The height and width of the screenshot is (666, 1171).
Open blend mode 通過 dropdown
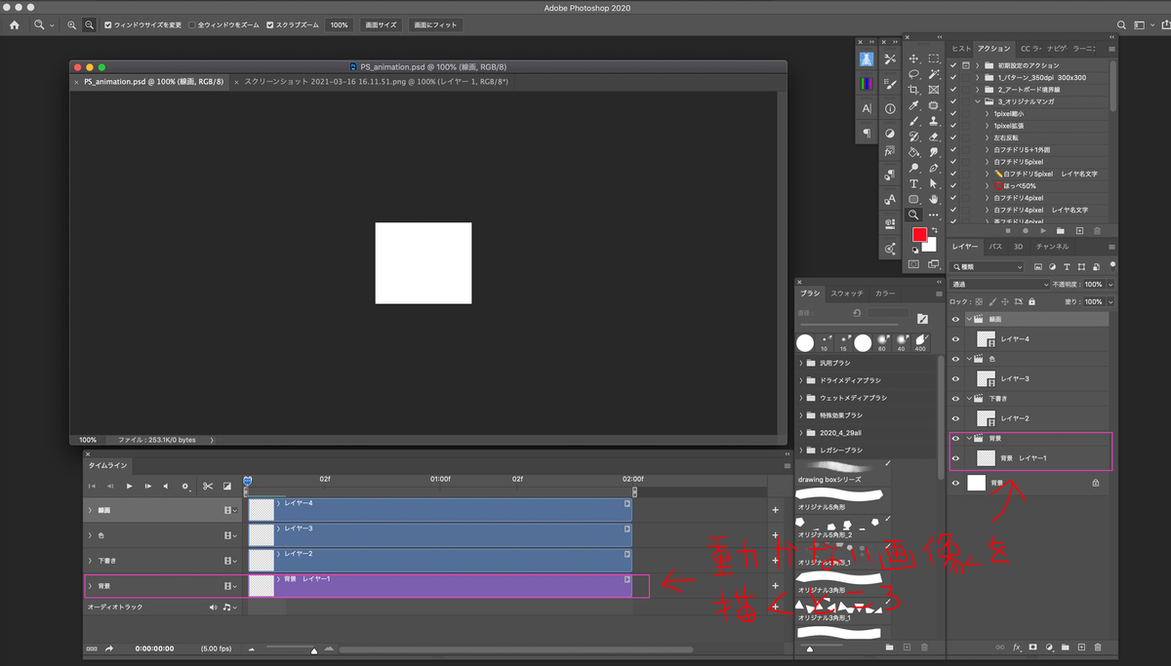tap(999, 285)
